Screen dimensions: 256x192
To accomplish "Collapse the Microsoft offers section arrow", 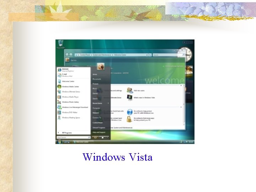I will [181, 107].
